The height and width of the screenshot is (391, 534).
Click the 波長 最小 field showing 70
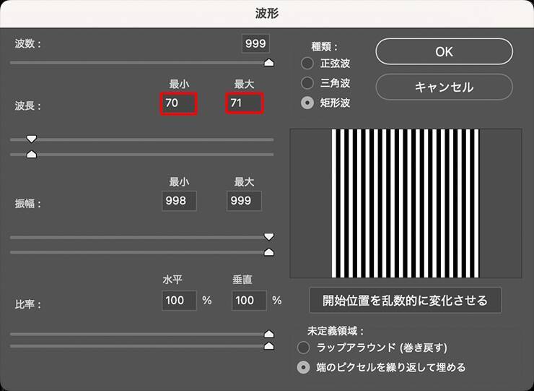tap(179, 103)
